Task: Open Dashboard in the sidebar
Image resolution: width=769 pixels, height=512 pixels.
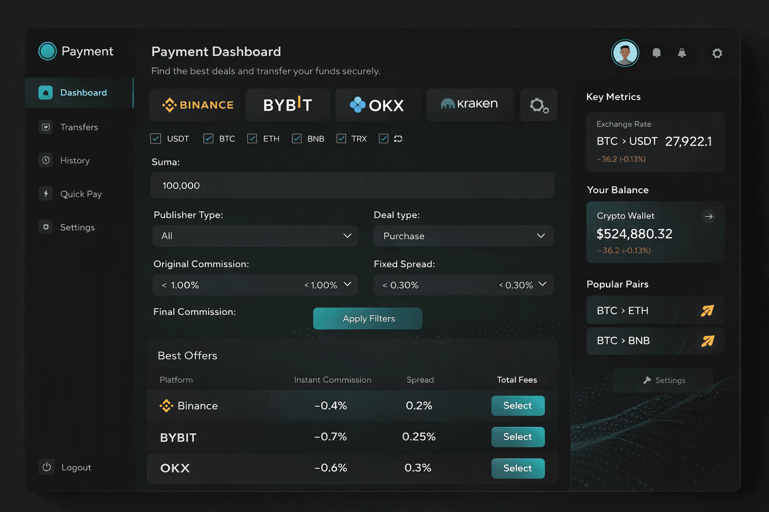Action: pyautogui.click(x=79, y=92)
